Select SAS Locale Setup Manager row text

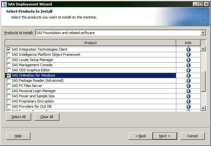(x=32, y=60)
